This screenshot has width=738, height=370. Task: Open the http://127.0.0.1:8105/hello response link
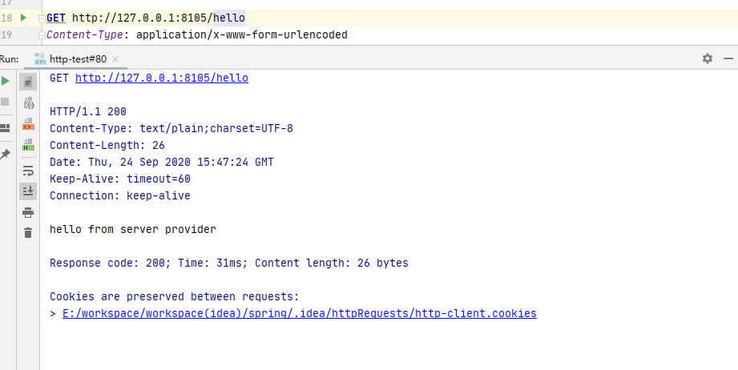pos(161,78)
